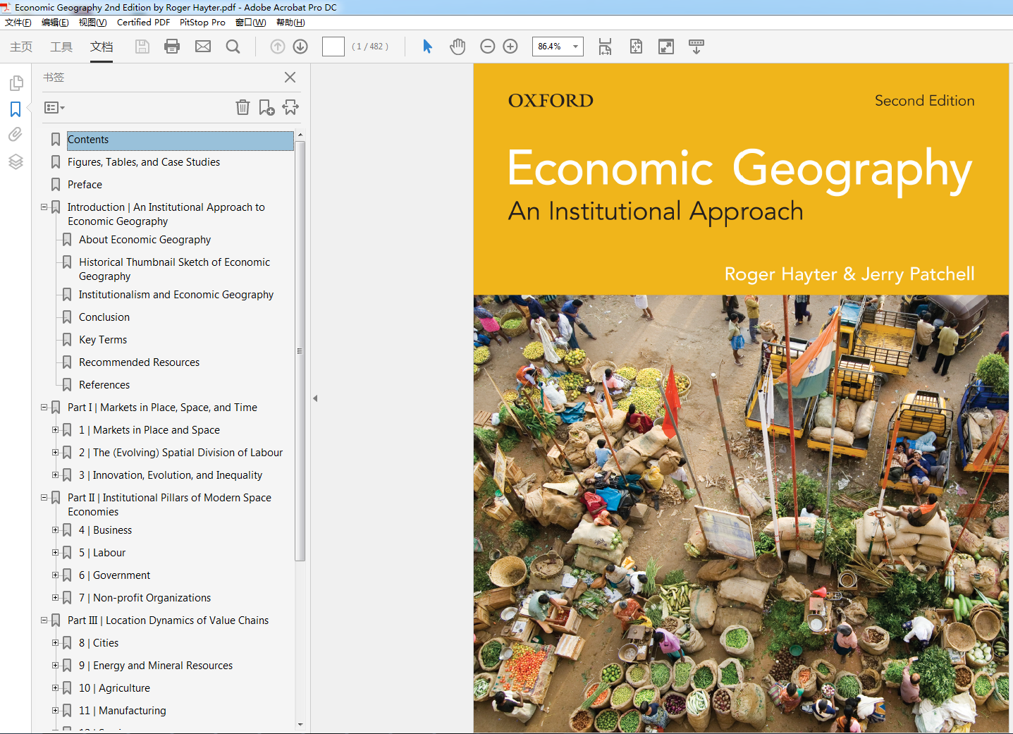This screenshot has height=734, width=1013.
Task: Open the 窗口(W) menu
Action: tap(250, 23)
